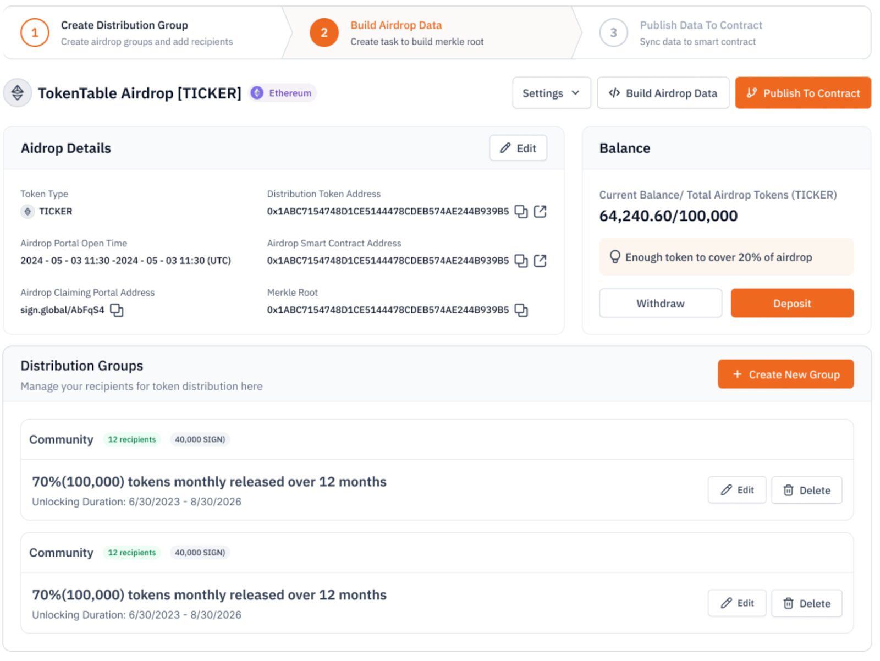This screenshot has width=880, height=661.
Task: Click Build Airdrop Data button
Action: [663, 93]
